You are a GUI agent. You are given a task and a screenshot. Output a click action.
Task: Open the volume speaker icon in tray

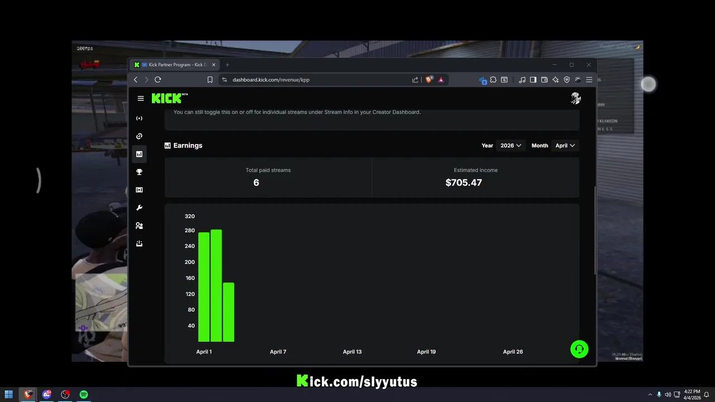click(668, 395)
